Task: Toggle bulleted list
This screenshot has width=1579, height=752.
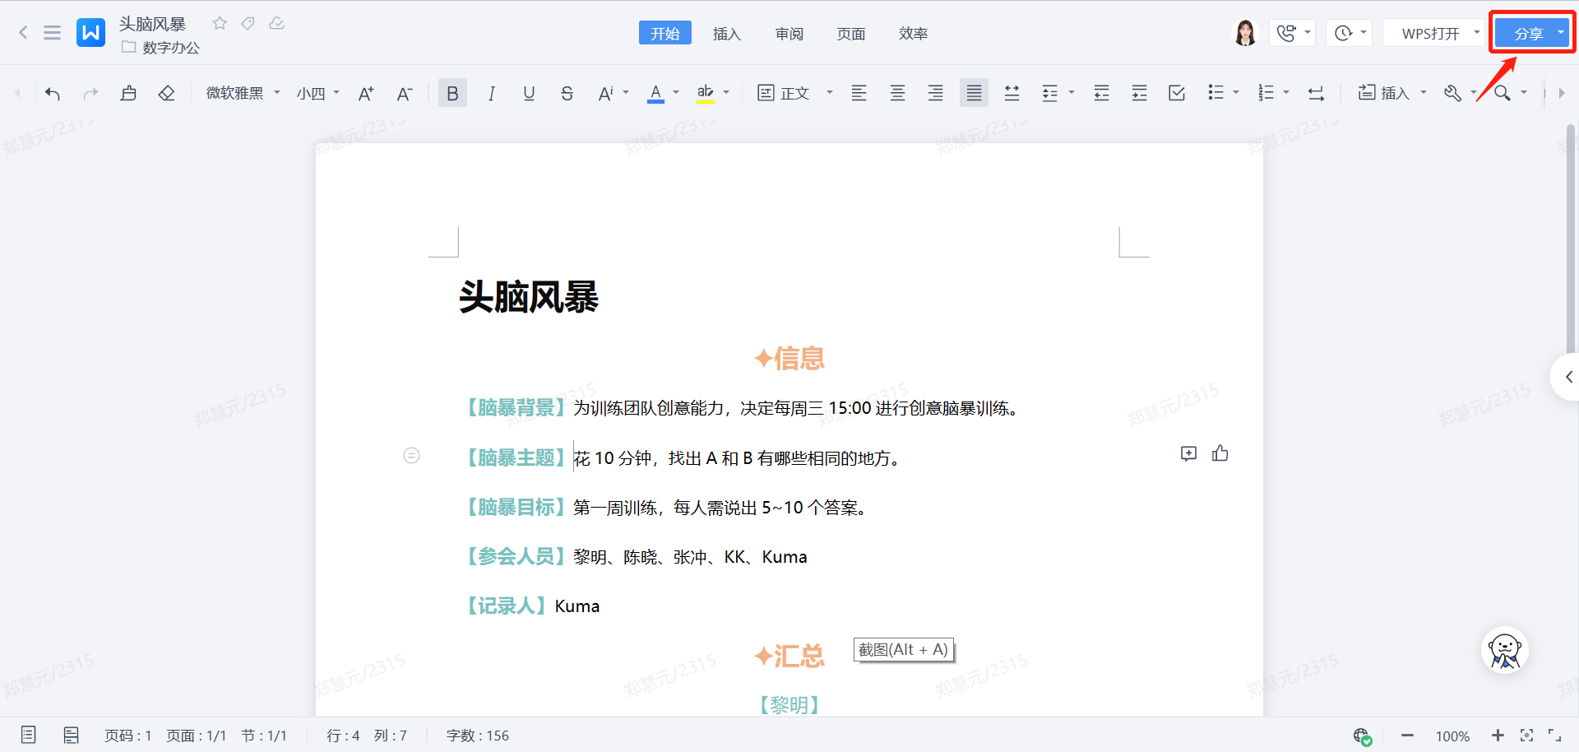Action: click(x=1216, y=93)
